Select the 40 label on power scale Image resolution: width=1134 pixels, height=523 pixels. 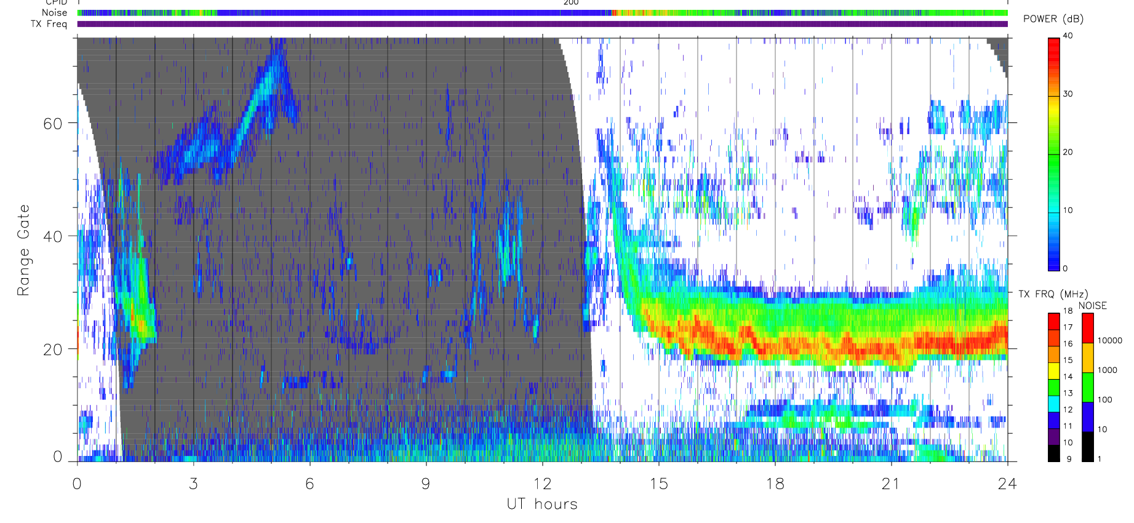click(x=1068, y=36)
